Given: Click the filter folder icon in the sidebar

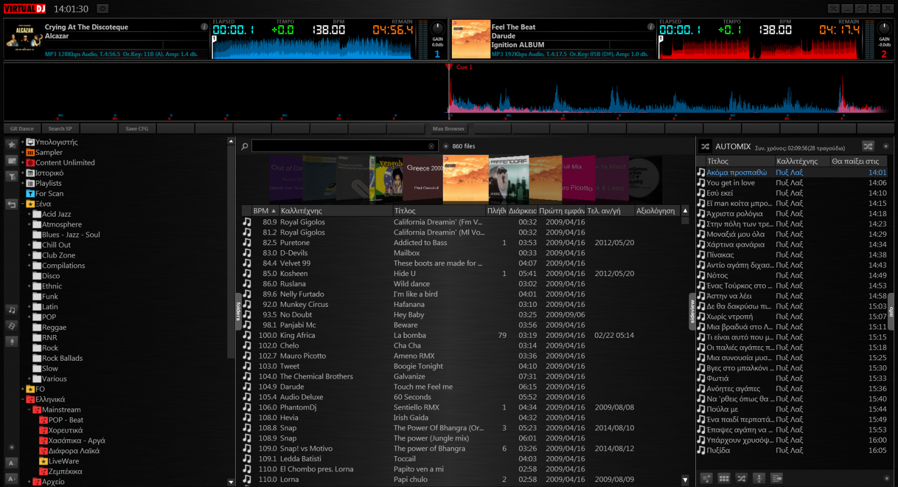Looking at the screenshot, I should tap(12, 176).
